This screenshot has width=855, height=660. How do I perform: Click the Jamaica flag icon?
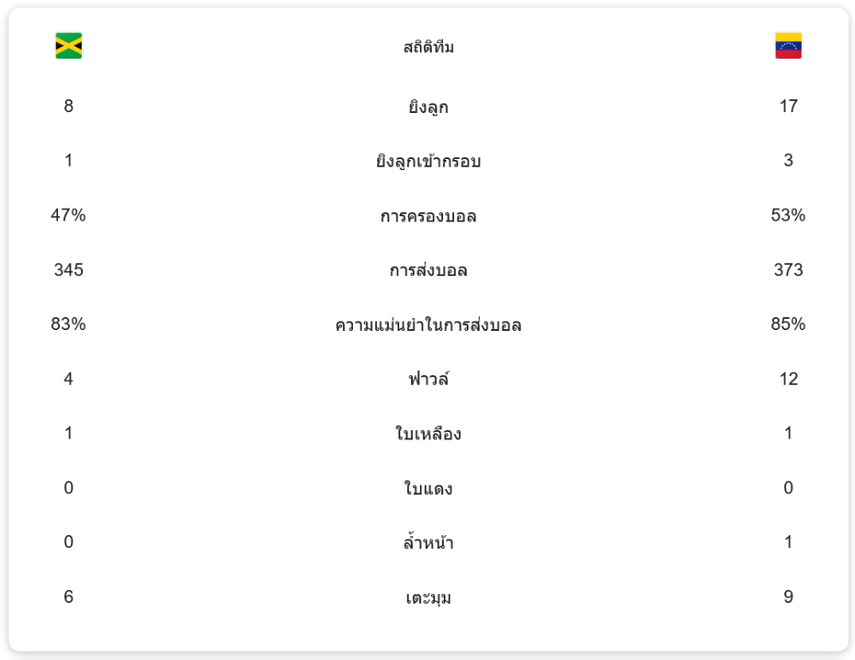(x=68, y=46)
